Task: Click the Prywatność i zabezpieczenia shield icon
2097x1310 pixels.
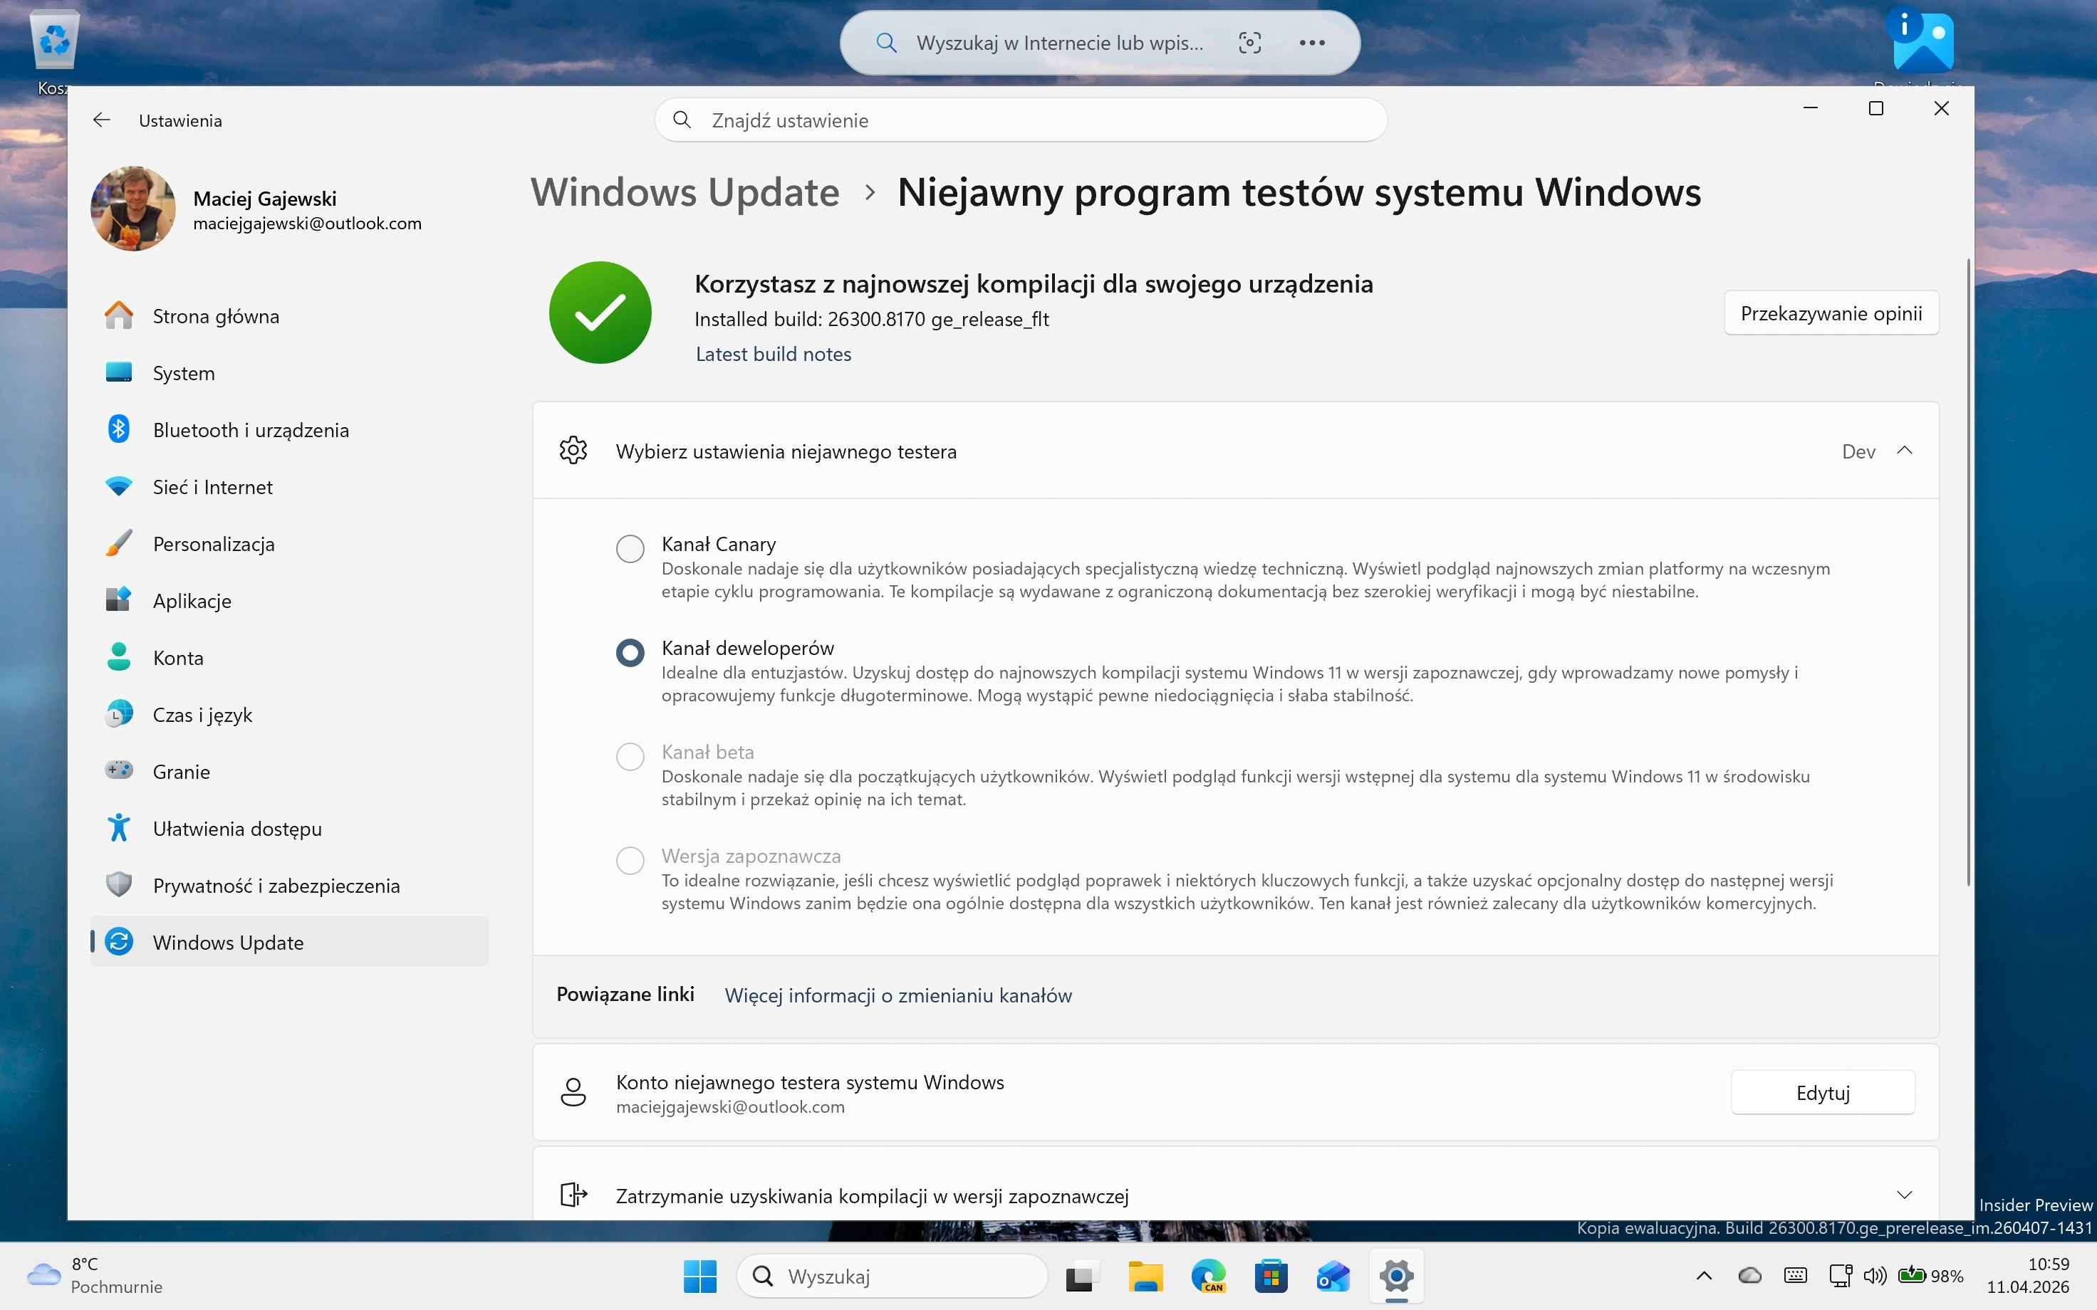Action: coord(119,884)
